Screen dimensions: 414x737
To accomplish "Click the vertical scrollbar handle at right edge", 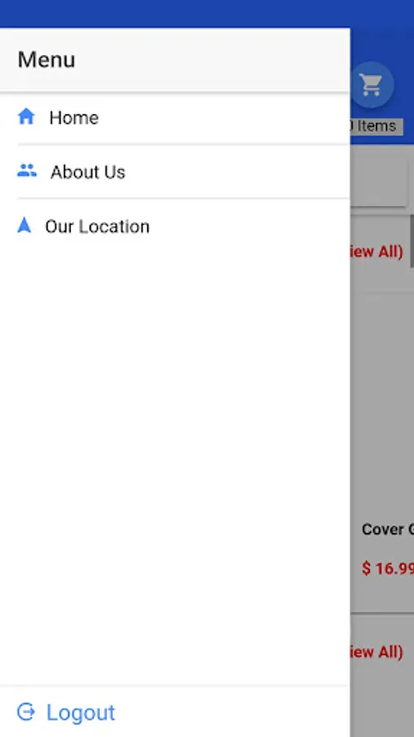I will tap(412, 241).
